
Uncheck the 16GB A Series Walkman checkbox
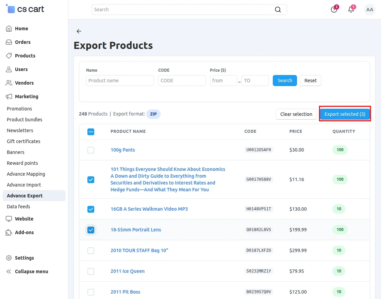click(90, 209)
